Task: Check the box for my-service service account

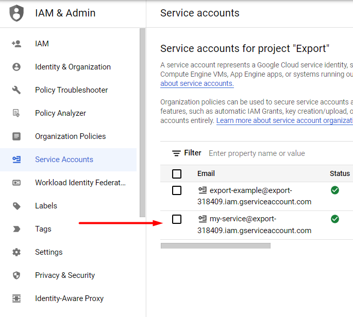Action: point(177,219)
